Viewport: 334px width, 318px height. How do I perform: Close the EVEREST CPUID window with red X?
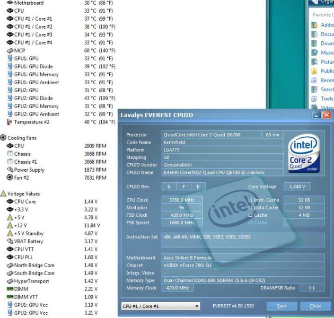point(327,115)
